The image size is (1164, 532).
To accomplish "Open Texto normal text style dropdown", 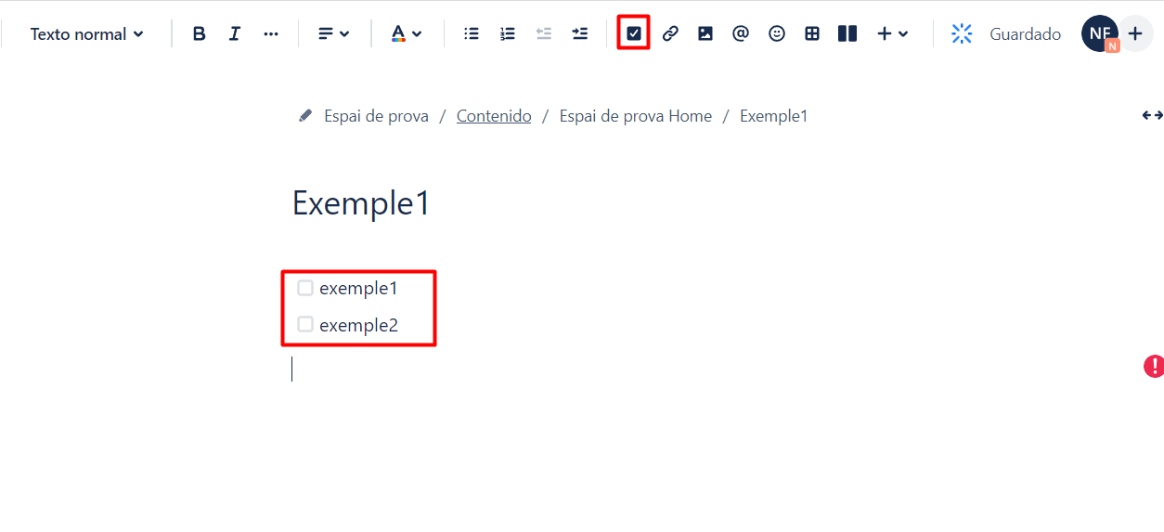I will [x=87, y=34].
